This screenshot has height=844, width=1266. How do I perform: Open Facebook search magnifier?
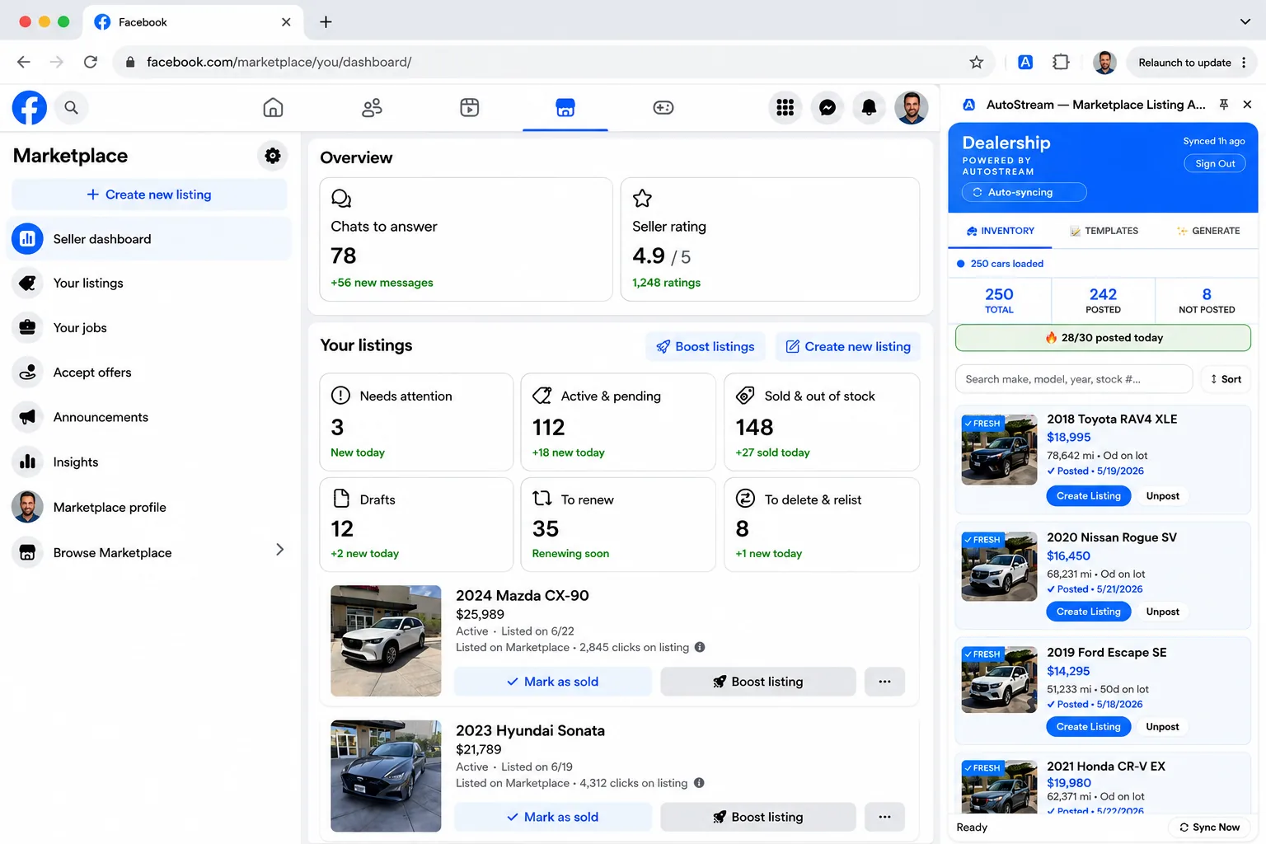click(72, 107)
